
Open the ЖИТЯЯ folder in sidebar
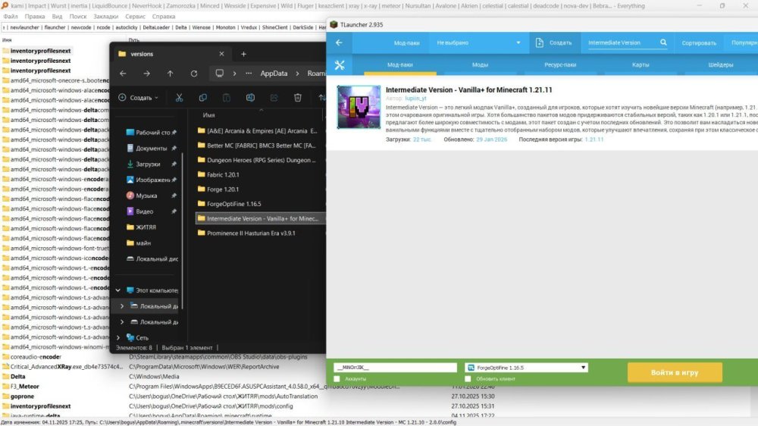[x=146, y=227]
